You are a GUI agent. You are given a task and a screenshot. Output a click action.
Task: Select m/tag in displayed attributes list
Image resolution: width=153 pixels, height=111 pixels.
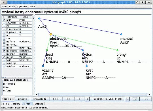(7, 90)
